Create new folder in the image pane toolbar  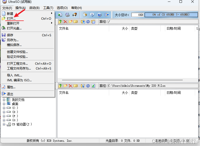[x=71, y=22]
